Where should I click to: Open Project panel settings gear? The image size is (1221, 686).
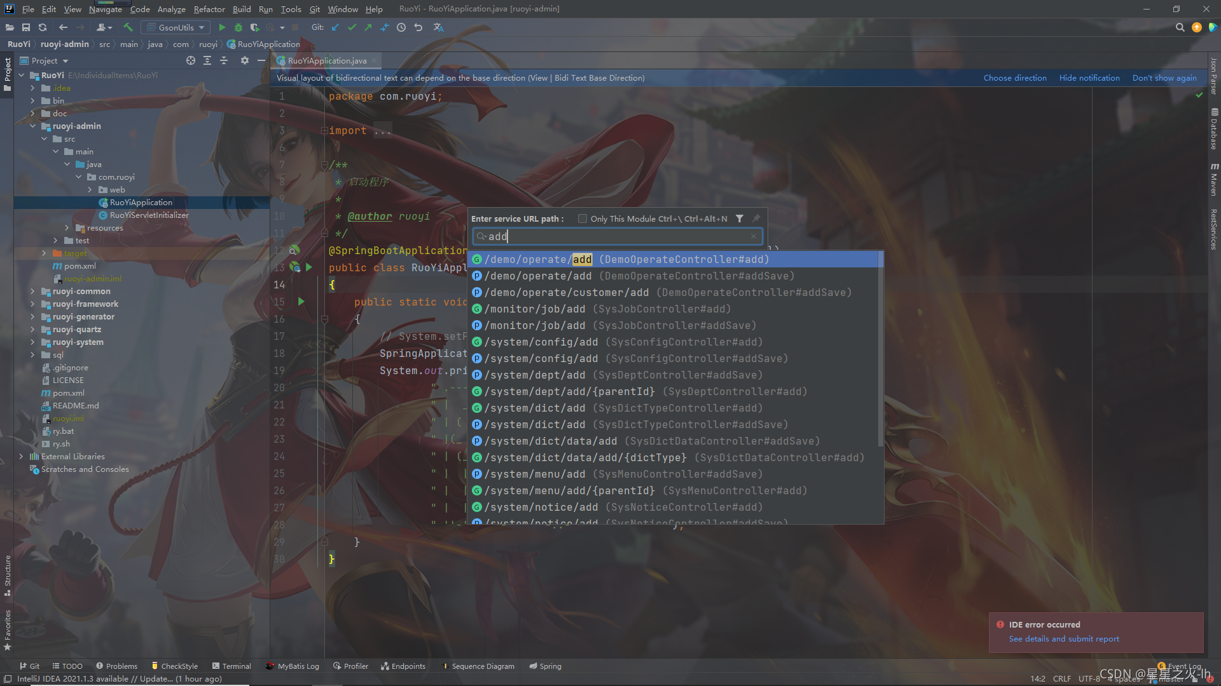[x=245, y=60]
